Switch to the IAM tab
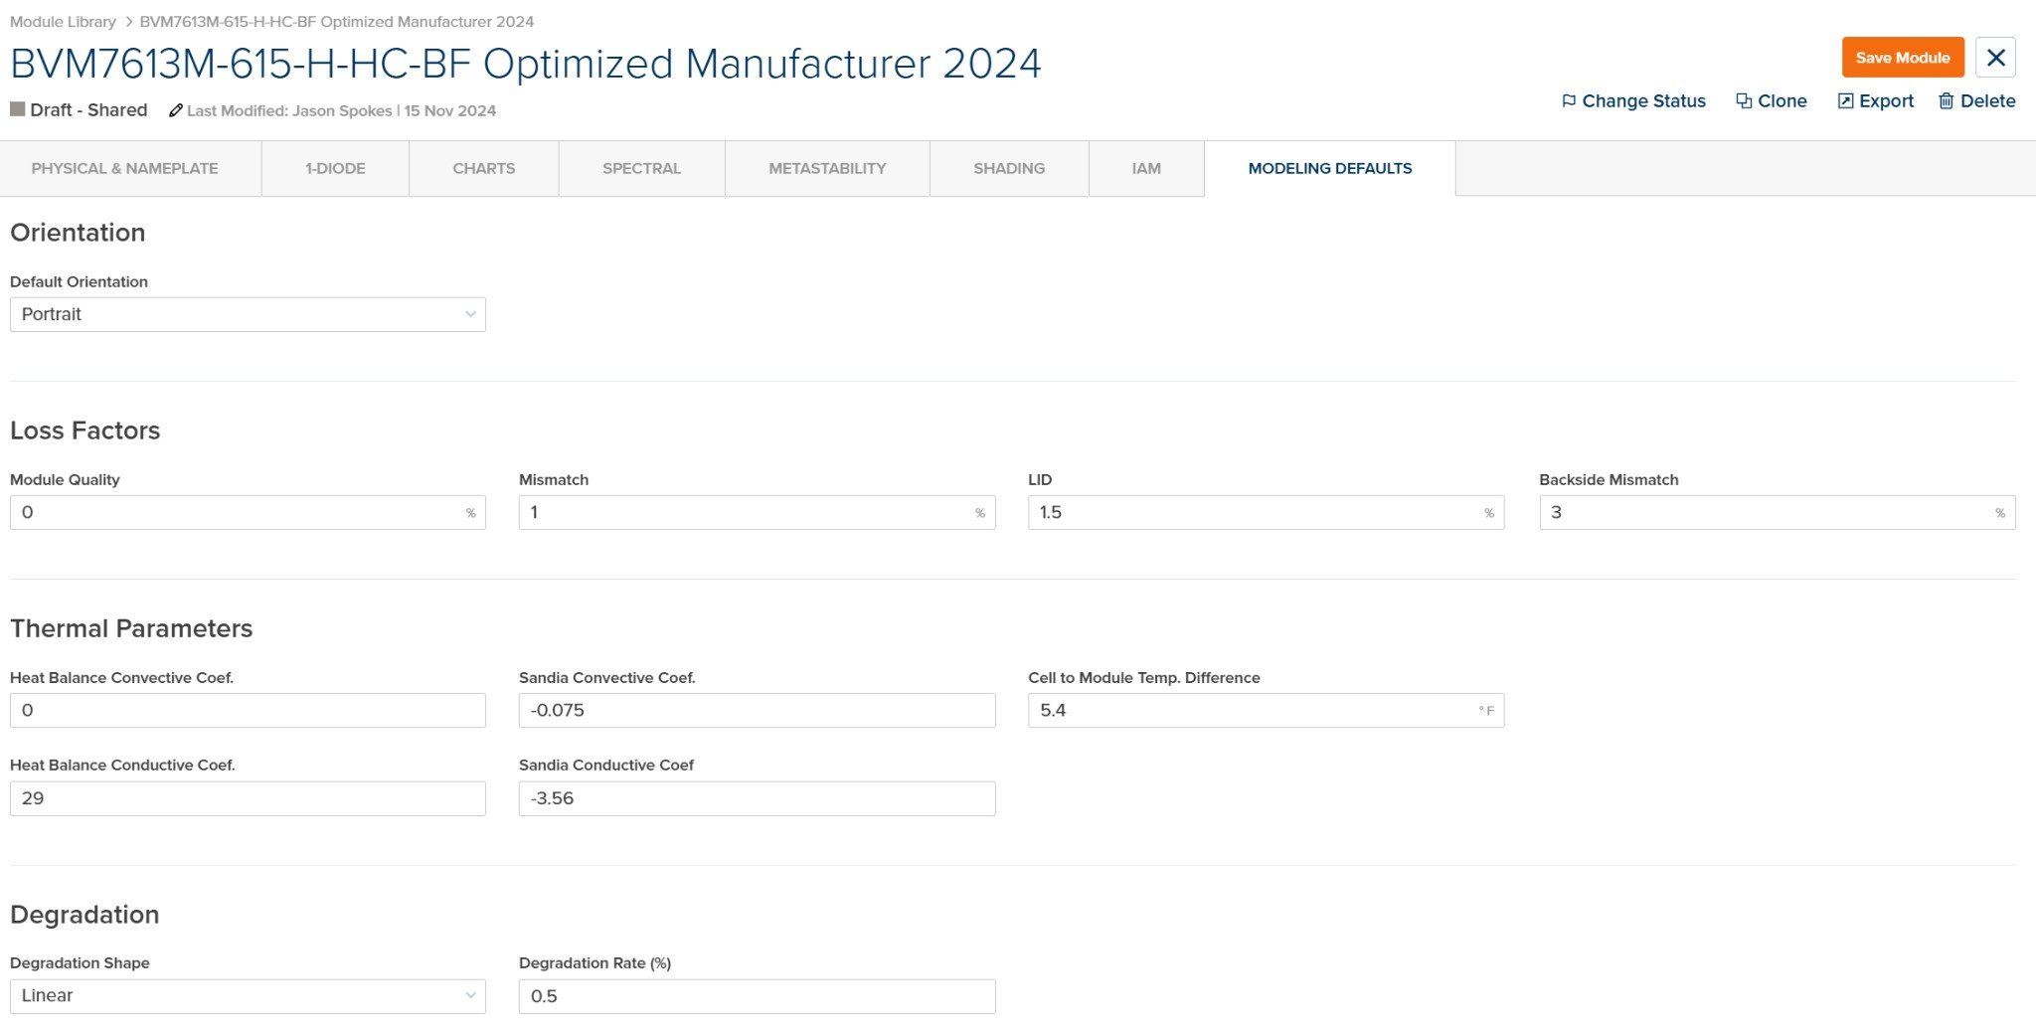 tap(1146, 168)
